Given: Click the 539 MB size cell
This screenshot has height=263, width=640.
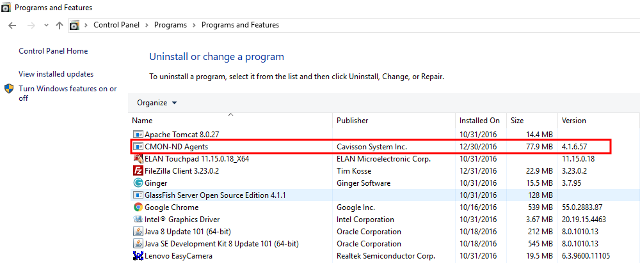Looking at the screenshot, I should 540,207.
